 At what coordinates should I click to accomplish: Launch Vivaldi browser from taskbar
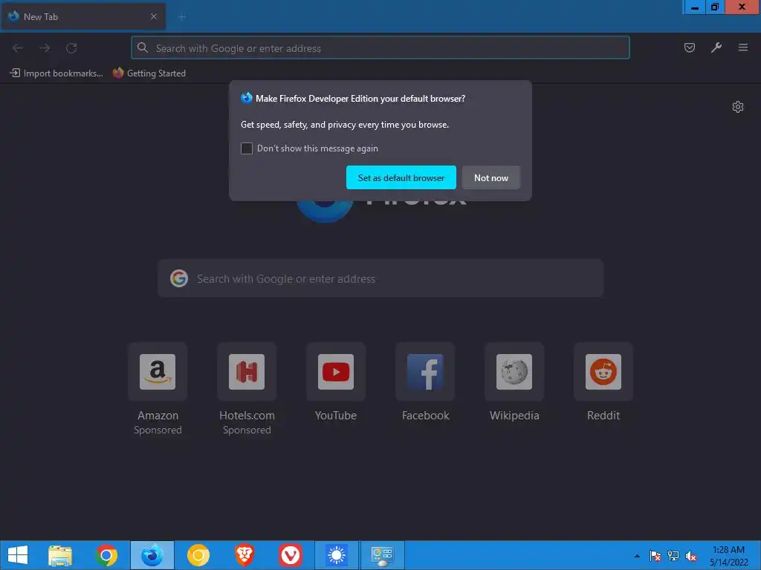point(291,555)
